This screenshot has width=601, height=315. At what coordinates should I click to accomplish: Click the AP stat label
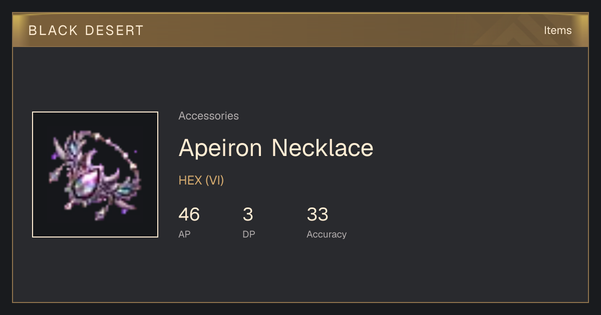tap(184, 234)
